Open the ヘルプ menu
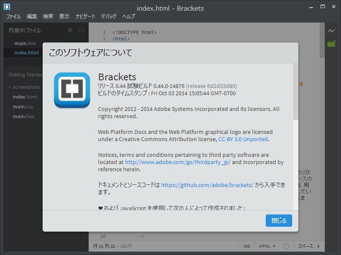Image resolution: width=341 pixels, height=255 pixels. pyautogui.click(x=128, y=16)
